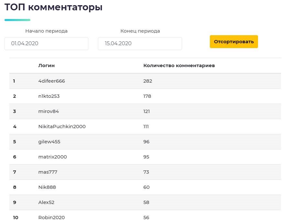Select the Логин column header
Image resolution: width=291 pixels, height=224 pixels.
46,66
